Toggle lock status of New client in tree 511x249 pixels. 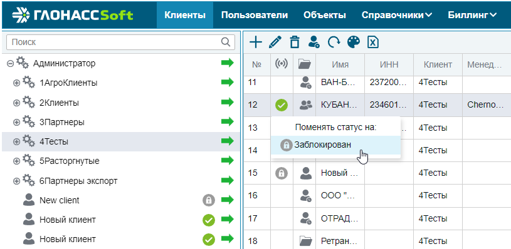[209, 200]
